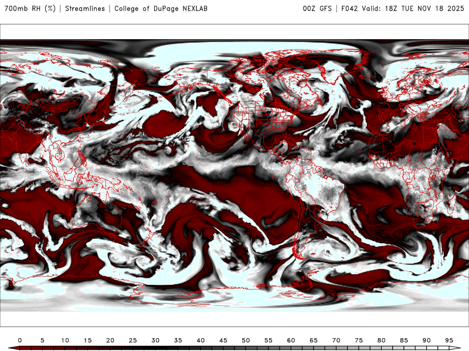Select the 25 label on the color scale
The width and height of the screenshot is (469, 351).
pos(133,340)
